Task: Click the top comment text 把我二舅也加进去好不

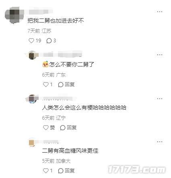Action: click(56, 21)
